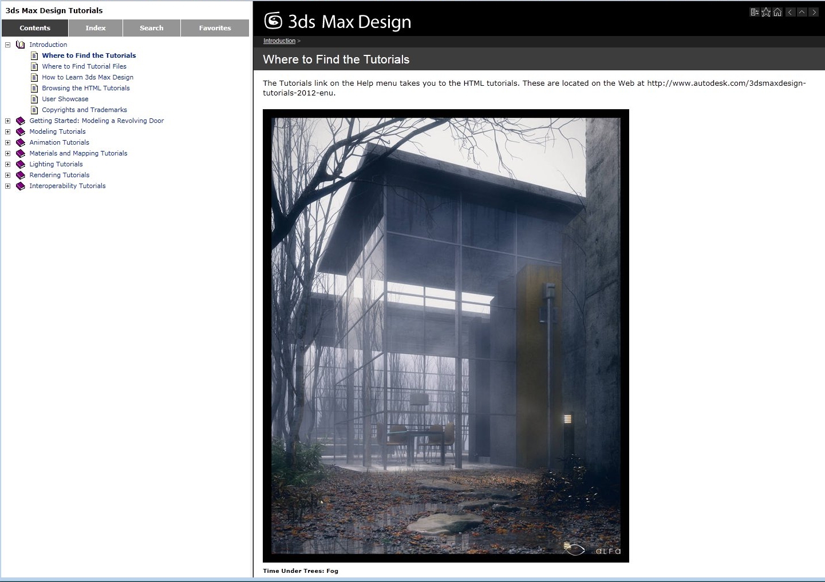Follow the Introduction breadcrumb link
Screen dimensions: 825x582
click(x=279, y=41)
